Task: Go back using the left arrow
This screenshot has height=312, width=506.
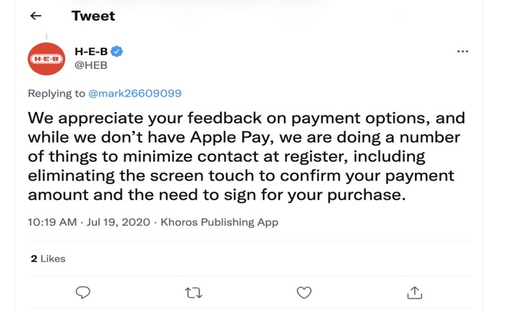Action: click(35, 16)
